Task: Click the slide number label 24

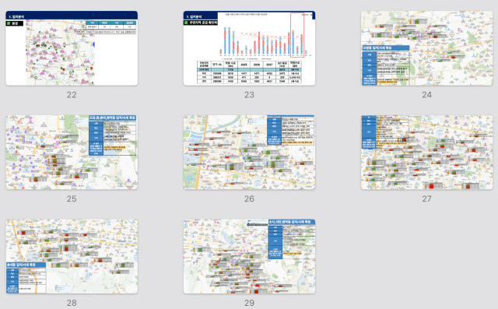Action: [427, 95]
